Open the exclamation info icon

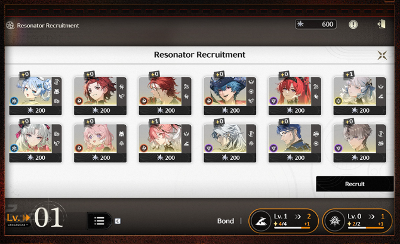[x=353, y=24]
